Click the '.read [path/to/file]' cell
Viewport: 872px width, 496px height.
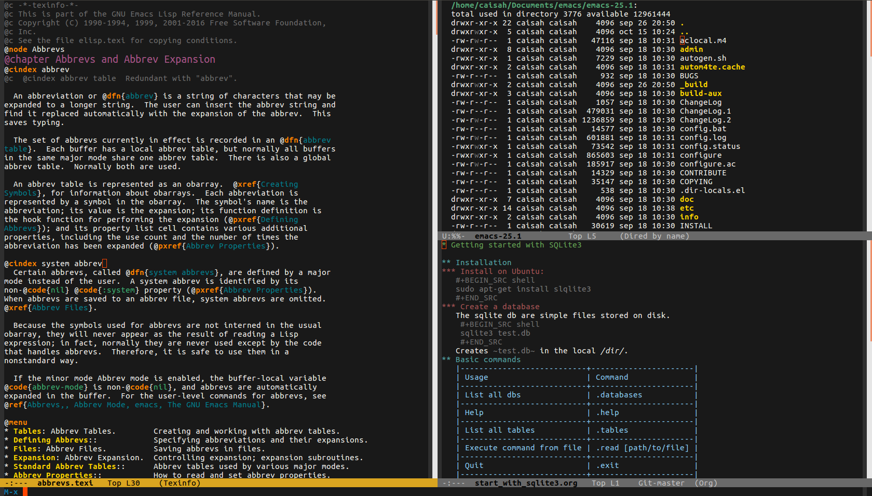[x=642, y=448]
